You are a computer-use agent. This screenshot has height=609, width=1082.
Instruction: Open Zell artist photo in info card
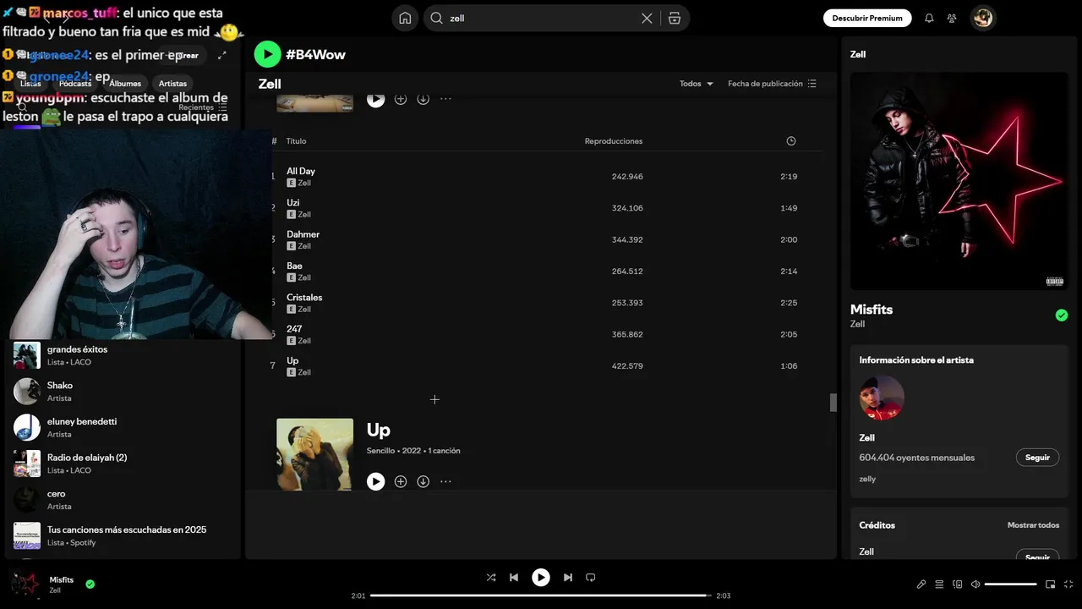click(882, 398)
